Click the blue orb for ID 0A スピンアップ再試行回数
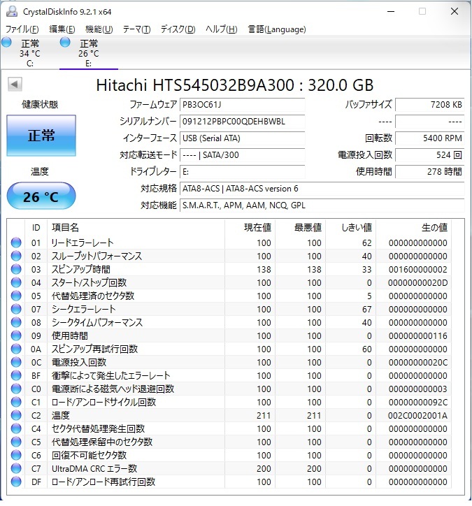 (16, 349)
